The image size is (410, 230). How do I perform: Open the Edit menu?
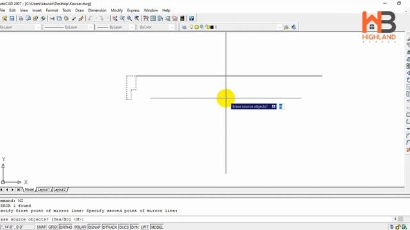coord(13,10)
